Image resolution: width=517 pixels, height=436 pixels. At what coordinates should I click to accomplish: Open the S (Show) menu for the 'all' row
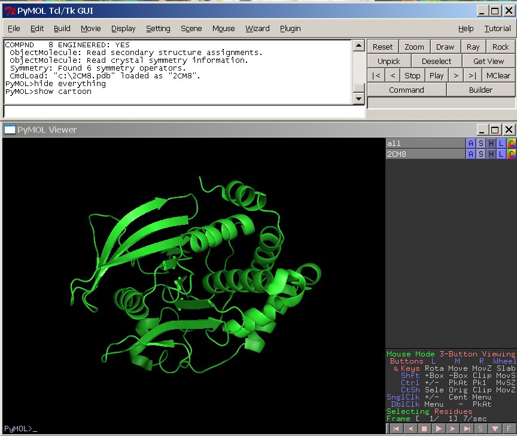480,144
